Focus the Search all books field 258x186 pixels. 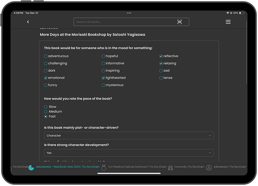(131, 22)
